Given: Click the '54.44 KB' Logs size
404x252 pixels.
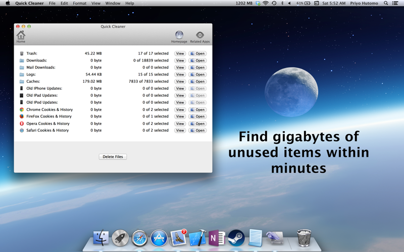Looking at the screenshot, I should point(93,74).
